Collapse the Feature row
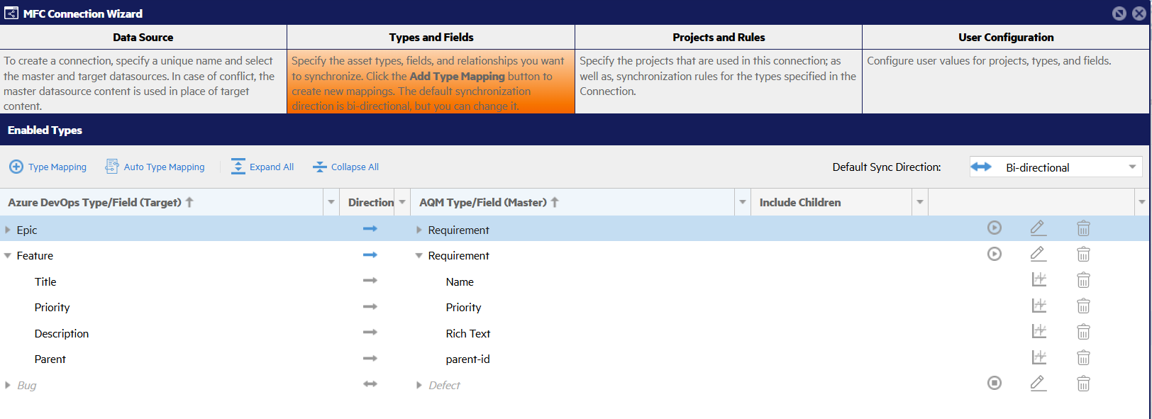1152x419 pixels. [x=8, y=256]
